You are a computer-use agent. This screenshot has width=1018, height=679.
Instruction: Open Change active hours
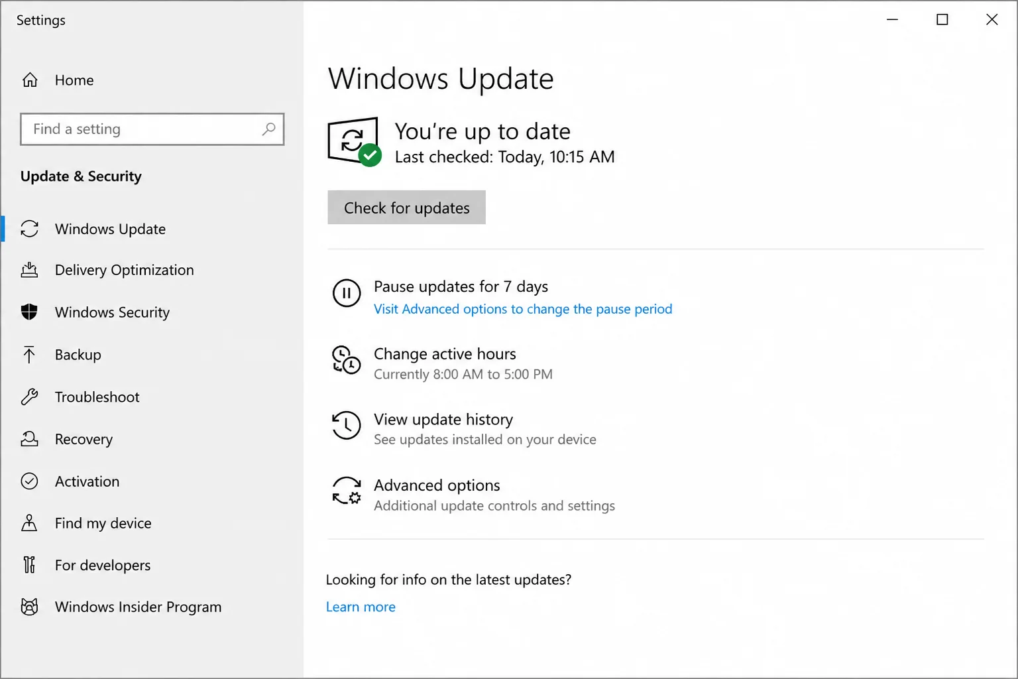[445, 354]
